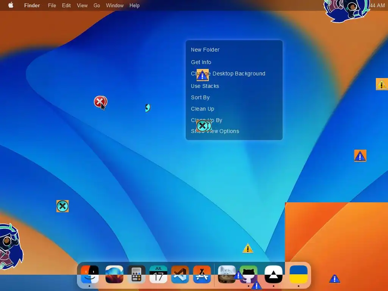Image resolution: width=388 pixels, height=291 pixels.
Task: Click the clock in the menu bar
Action: pyautogui.click(x=377, y=5)
